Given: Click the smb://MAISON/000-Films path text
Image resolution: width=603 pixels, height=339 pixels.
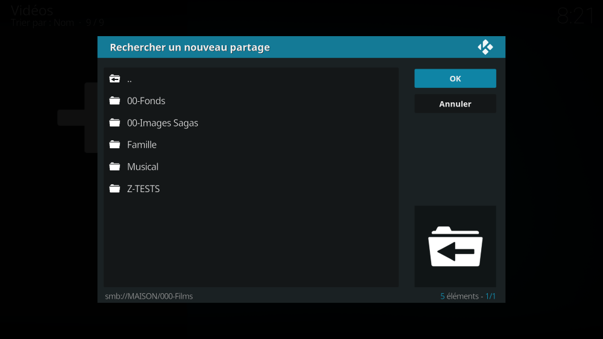Looking at the screenshot, I should [x=149, y=296].
